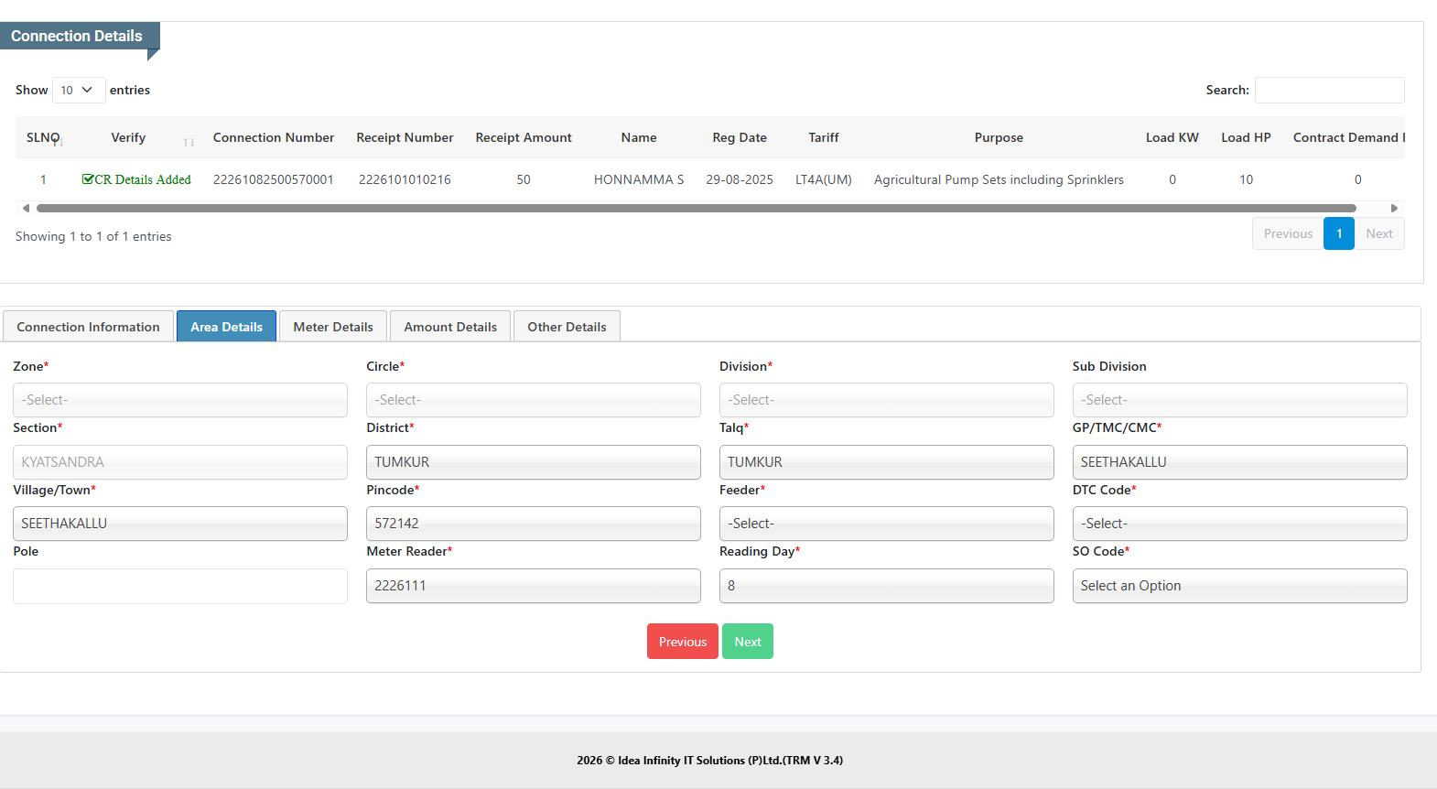Click the table scrollbar right arrow
This screenshot has height=789, width=1437.
1394,209
